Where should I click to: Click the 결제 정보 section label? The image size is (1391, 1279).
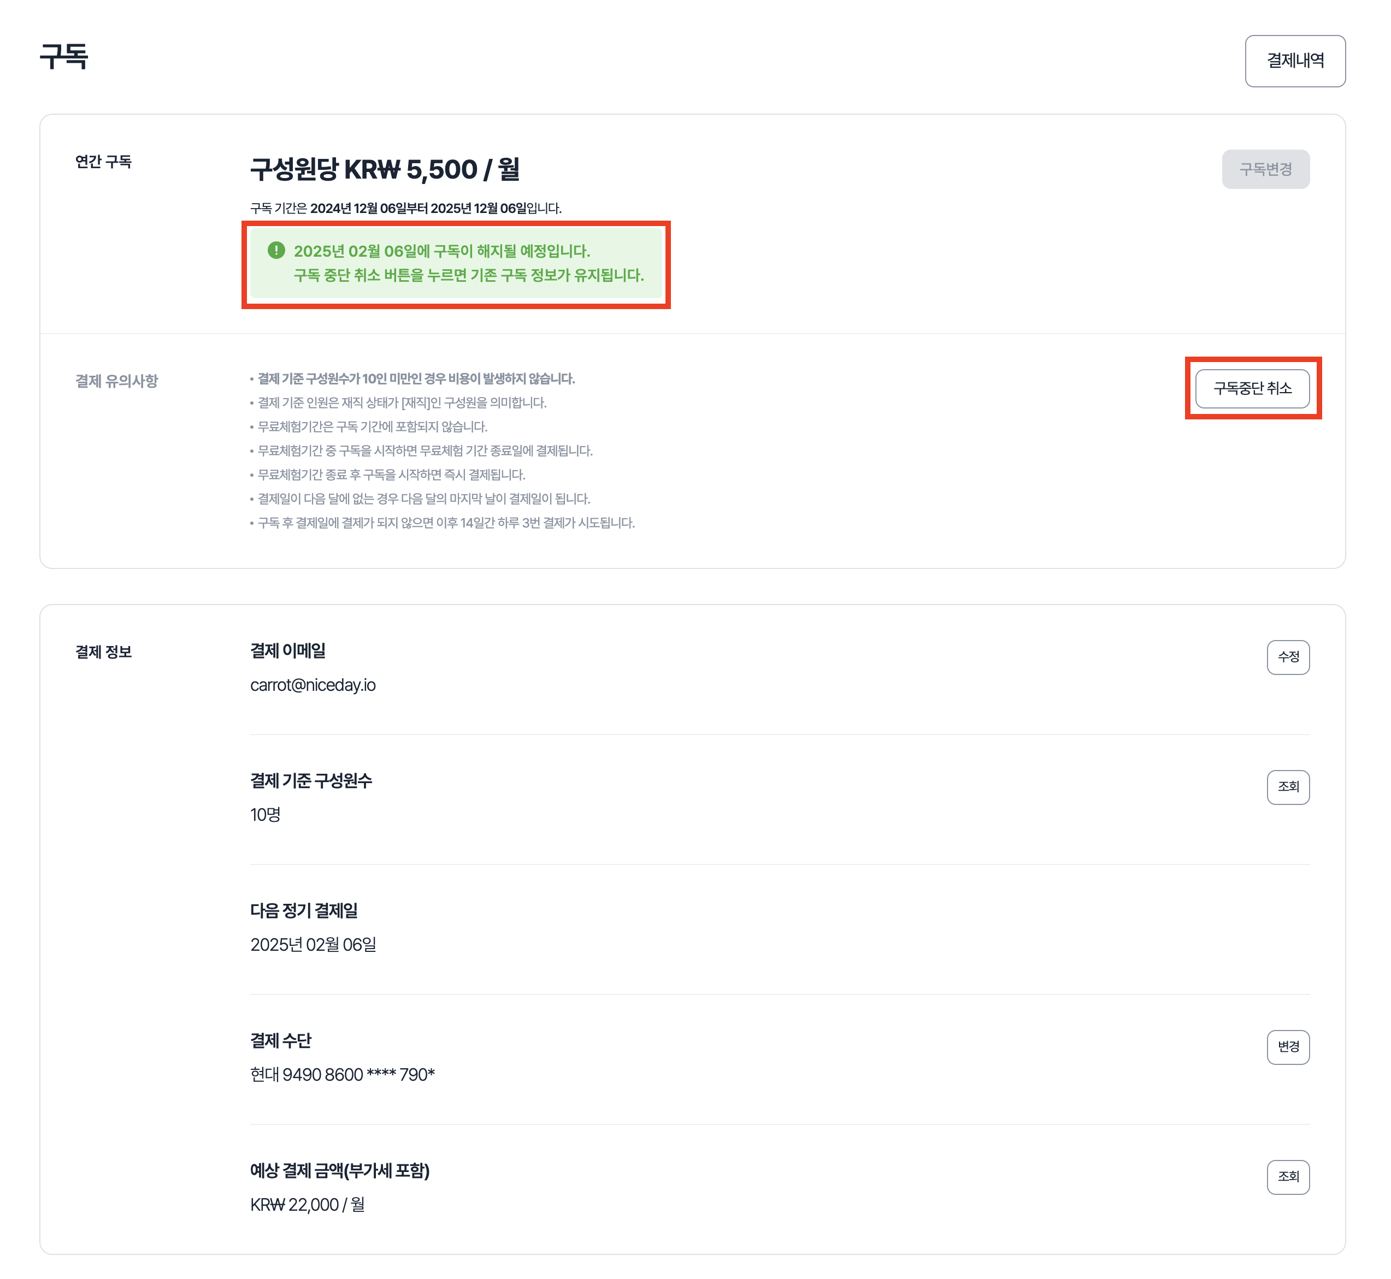pos(103,652)
